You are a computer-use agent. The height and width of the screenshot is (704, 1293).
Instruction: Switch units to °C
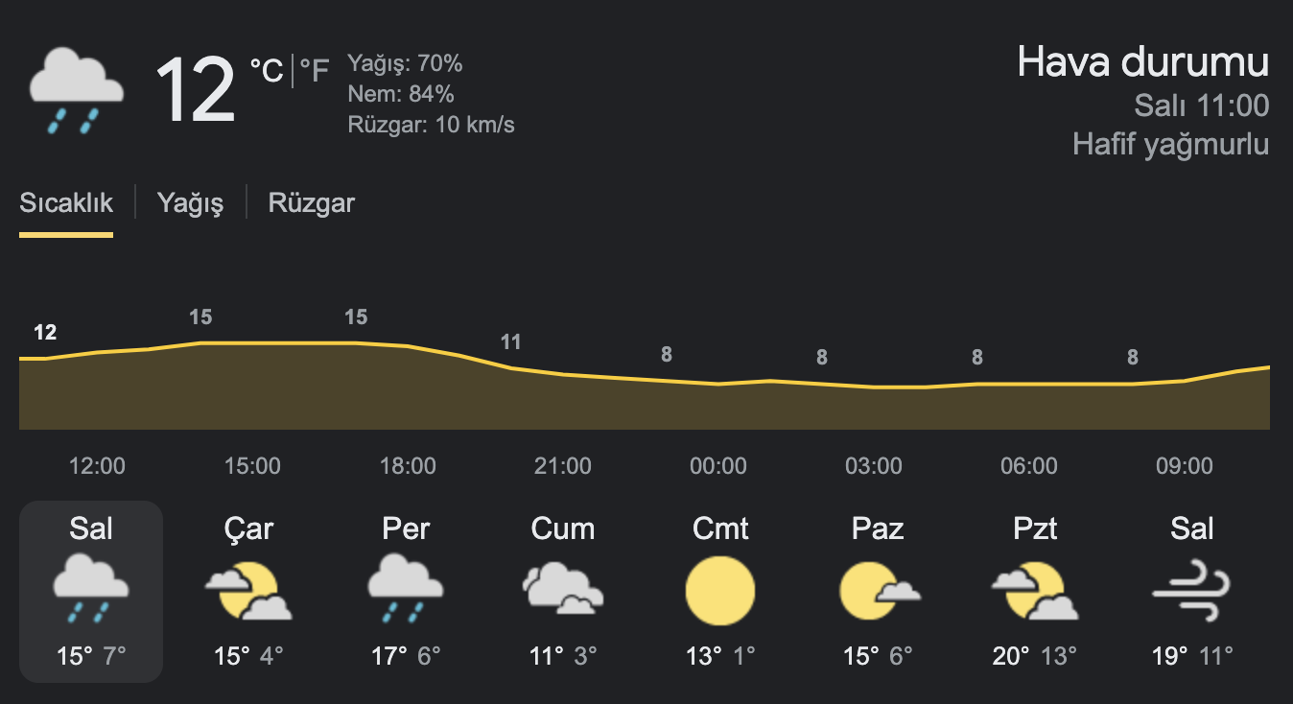click(x=267, y=70)
